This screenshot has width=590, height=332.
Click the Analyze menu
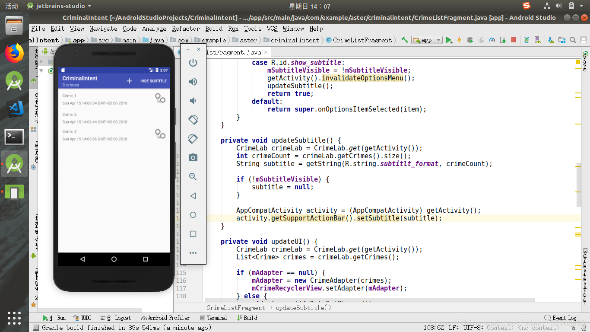154,29
